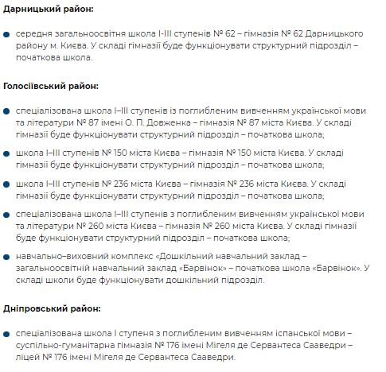Click the bullet before gymnasium № 176 entry
The width and height of the screenshot is (386, 372).
pos(6,334)
